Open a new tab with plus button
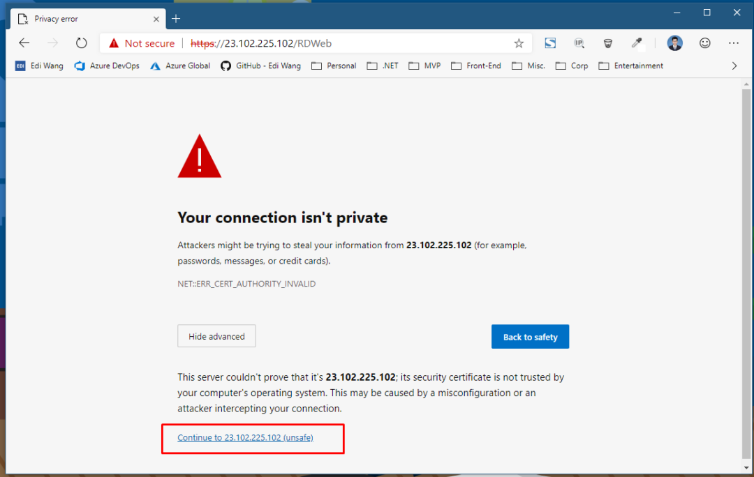 tap(176, 19)
